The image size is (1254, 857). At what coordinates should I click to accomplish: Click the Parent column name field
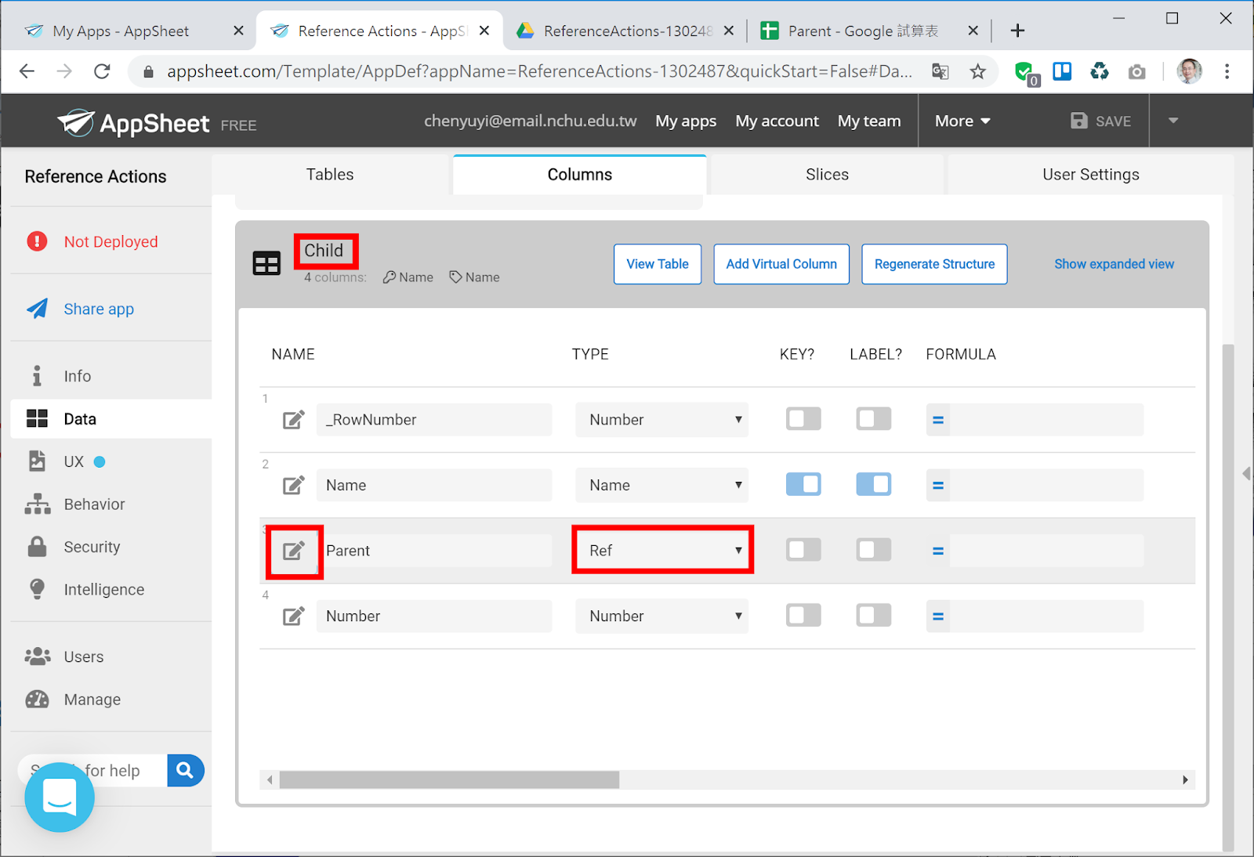tap(434, 551)
